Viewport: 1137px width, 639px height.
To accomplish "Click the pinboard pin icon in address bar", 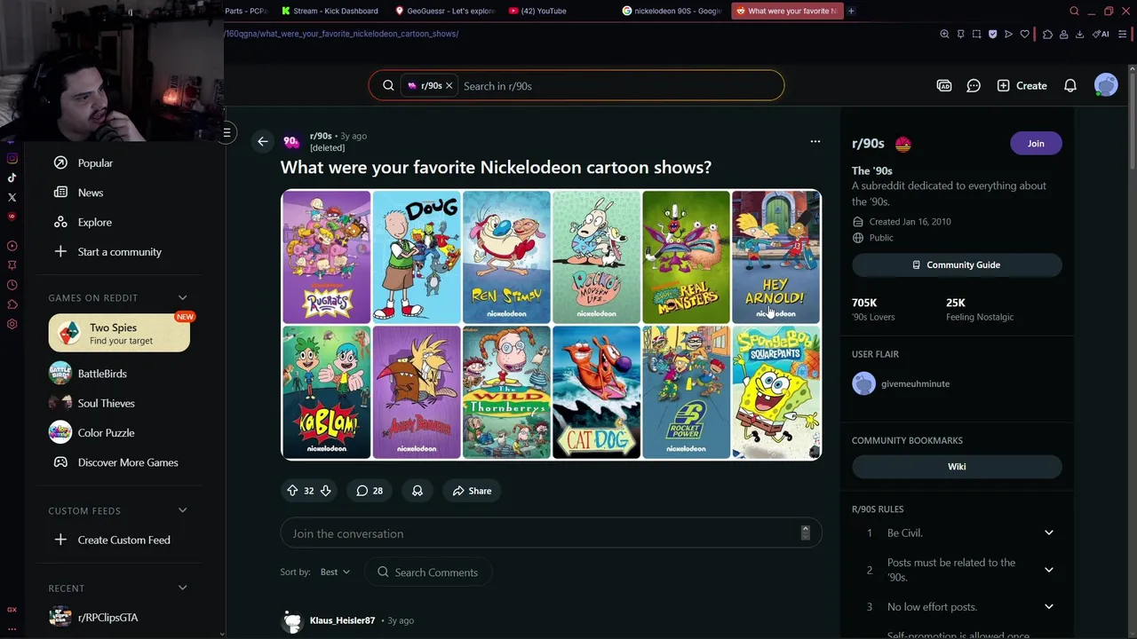I will click(x=960, y=34).
